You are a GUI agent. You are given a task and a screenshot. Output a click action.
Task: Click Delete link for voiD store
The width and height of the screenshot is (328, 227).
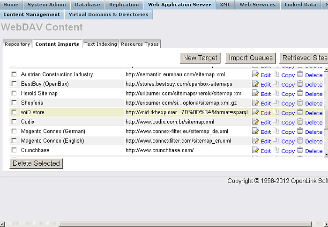click(x=314, y=113)
